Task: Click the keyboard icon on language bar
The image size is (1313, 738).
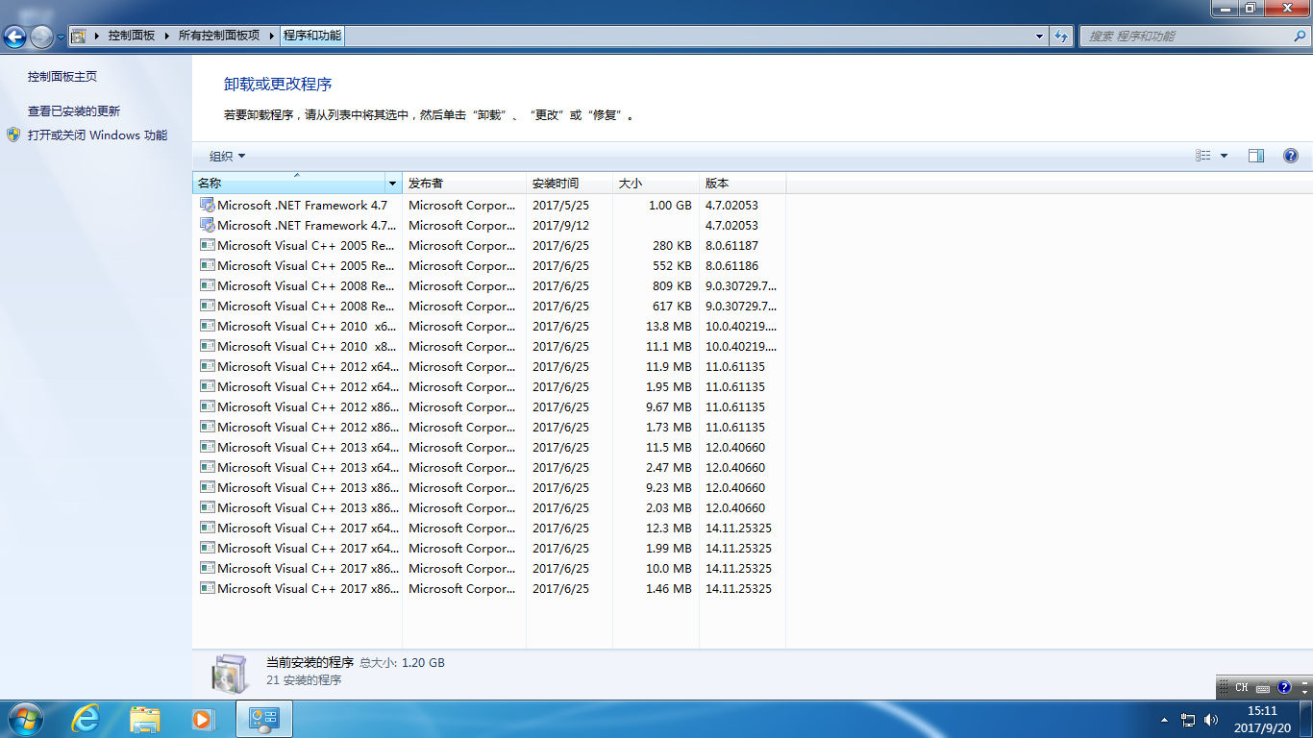Action: pos(1263,688)
